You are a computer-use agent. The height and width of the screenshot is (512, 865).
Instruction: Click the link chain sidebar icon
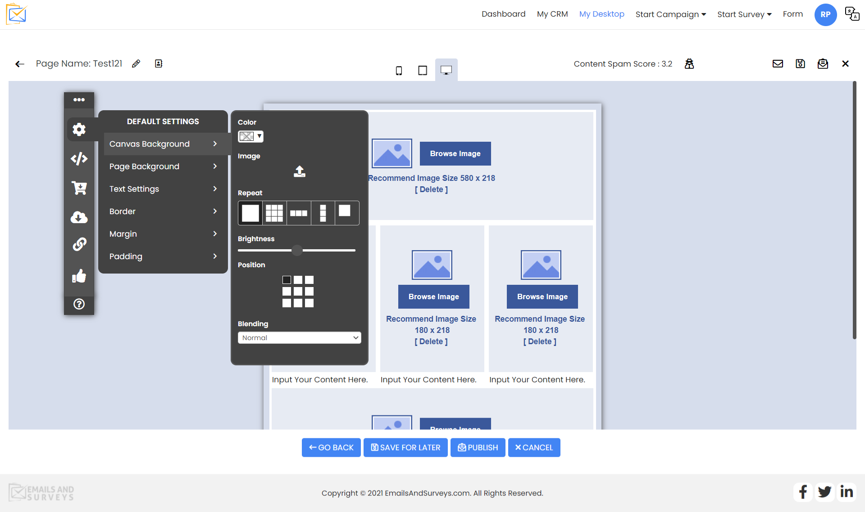79,244
